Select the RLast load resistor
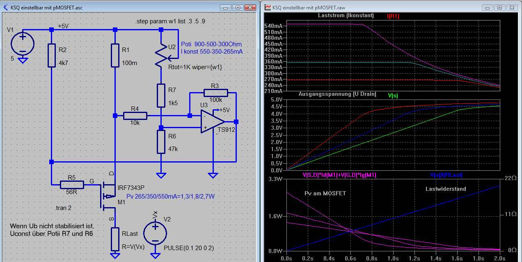522x262 pixels. tap(115, 239)
